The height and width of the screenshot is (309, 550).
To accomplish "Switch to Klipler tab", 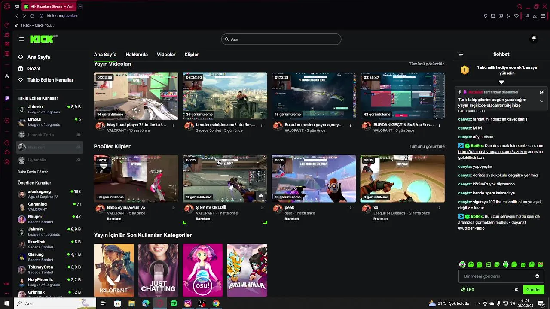I will point(192,55).
